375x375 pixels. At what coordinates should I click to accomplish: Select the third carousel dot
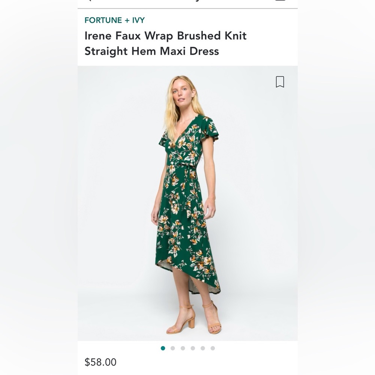pyautogui.click(x=183, y=348)
